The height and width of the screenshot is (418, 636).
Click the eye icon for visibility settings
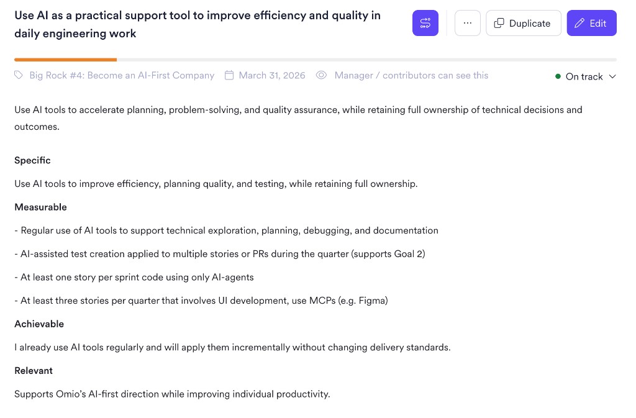322,75
